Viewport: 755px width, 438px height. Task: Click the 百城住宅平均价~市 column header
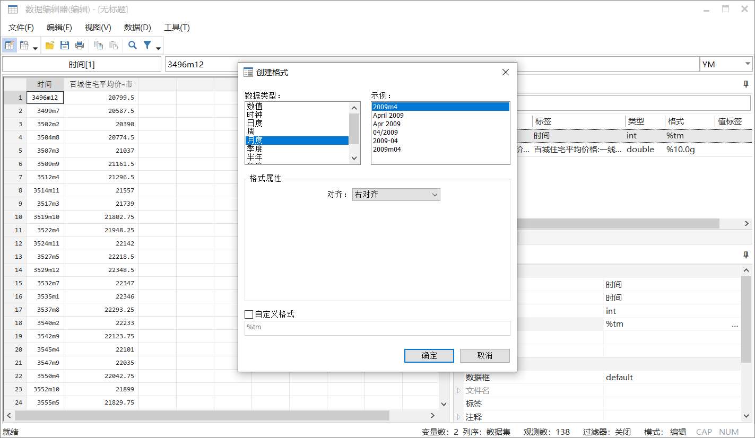pos(101,84)
